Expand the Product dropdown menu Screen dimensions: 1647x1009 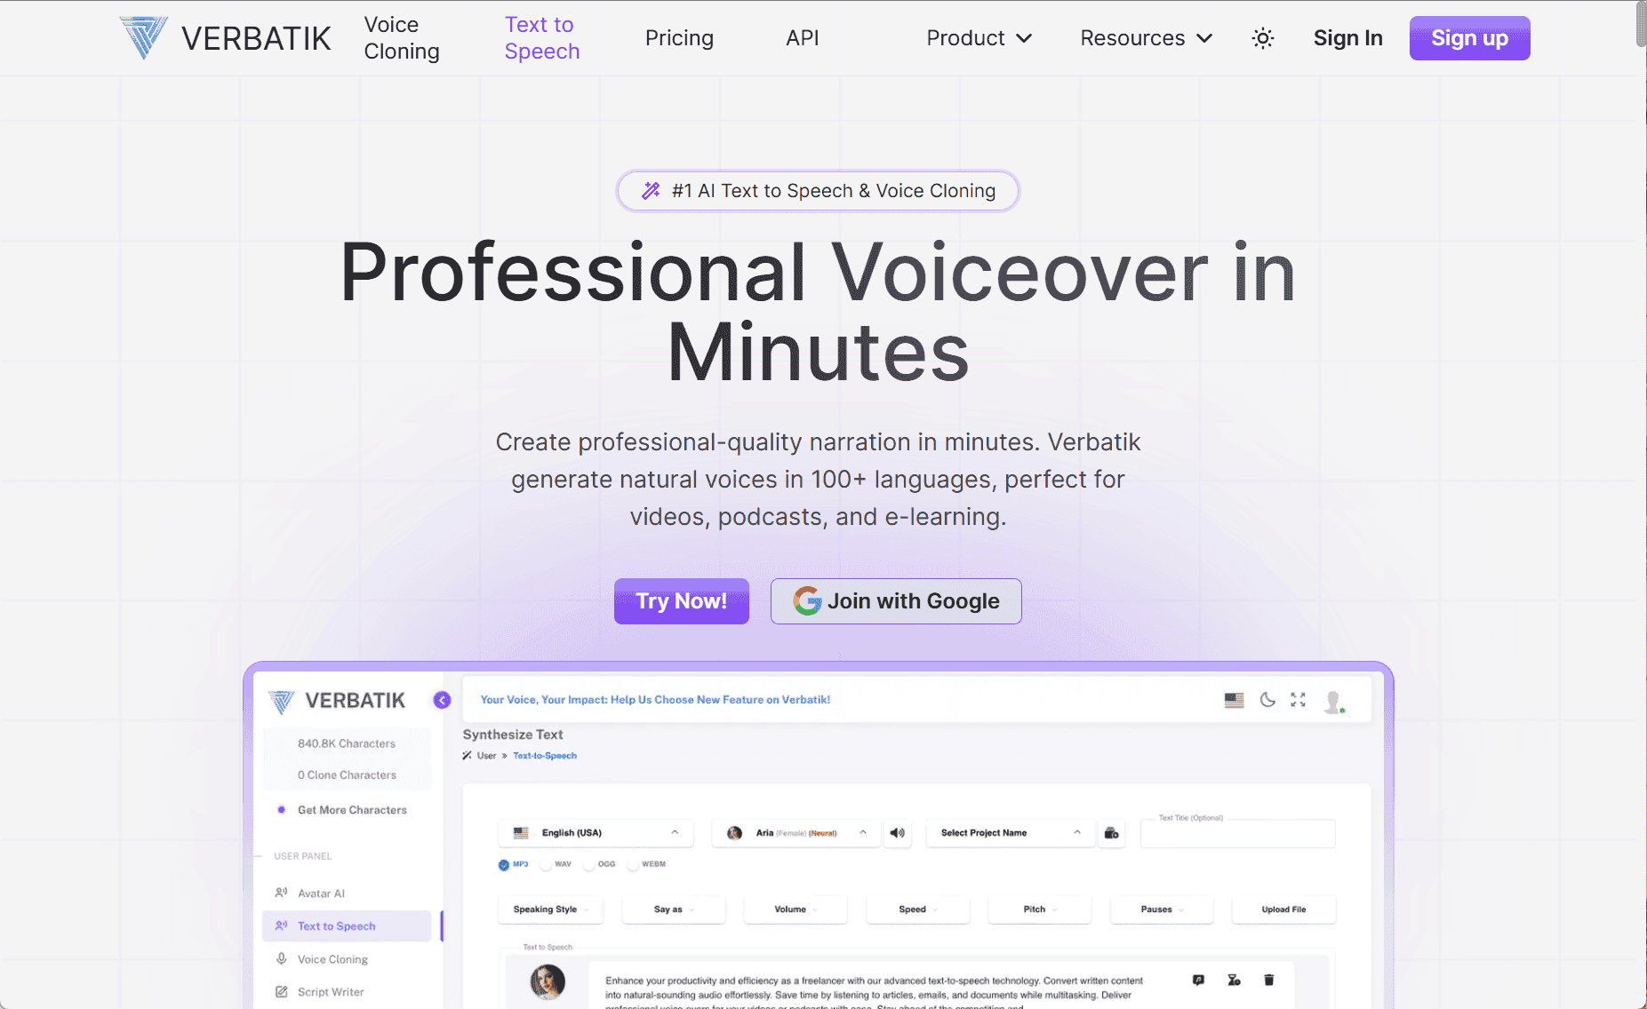[979, 38]
